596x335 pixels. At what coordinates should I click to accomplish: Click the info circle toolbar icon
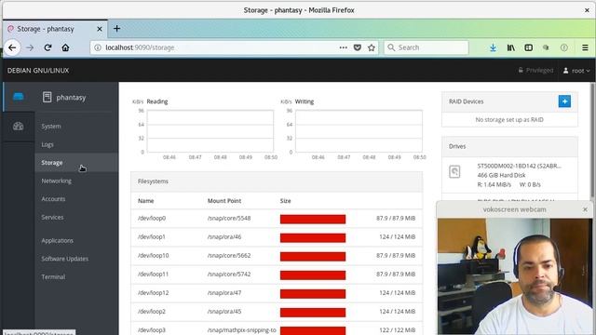pyautogui.click(x=564, y=47)
